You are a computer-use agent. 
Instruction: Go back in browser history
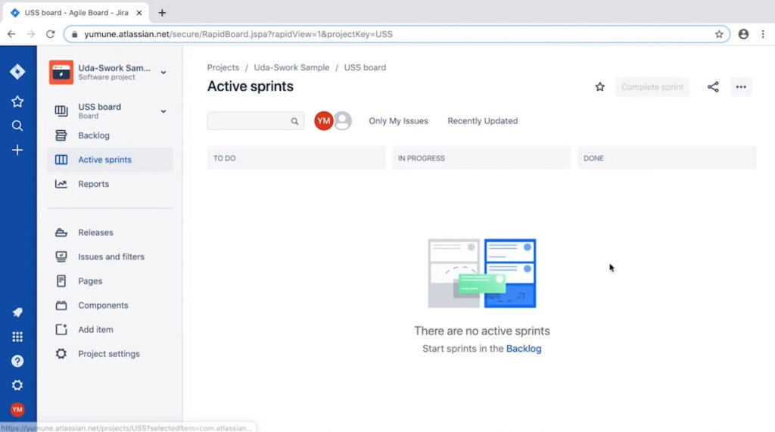click(x=11, y=34)
